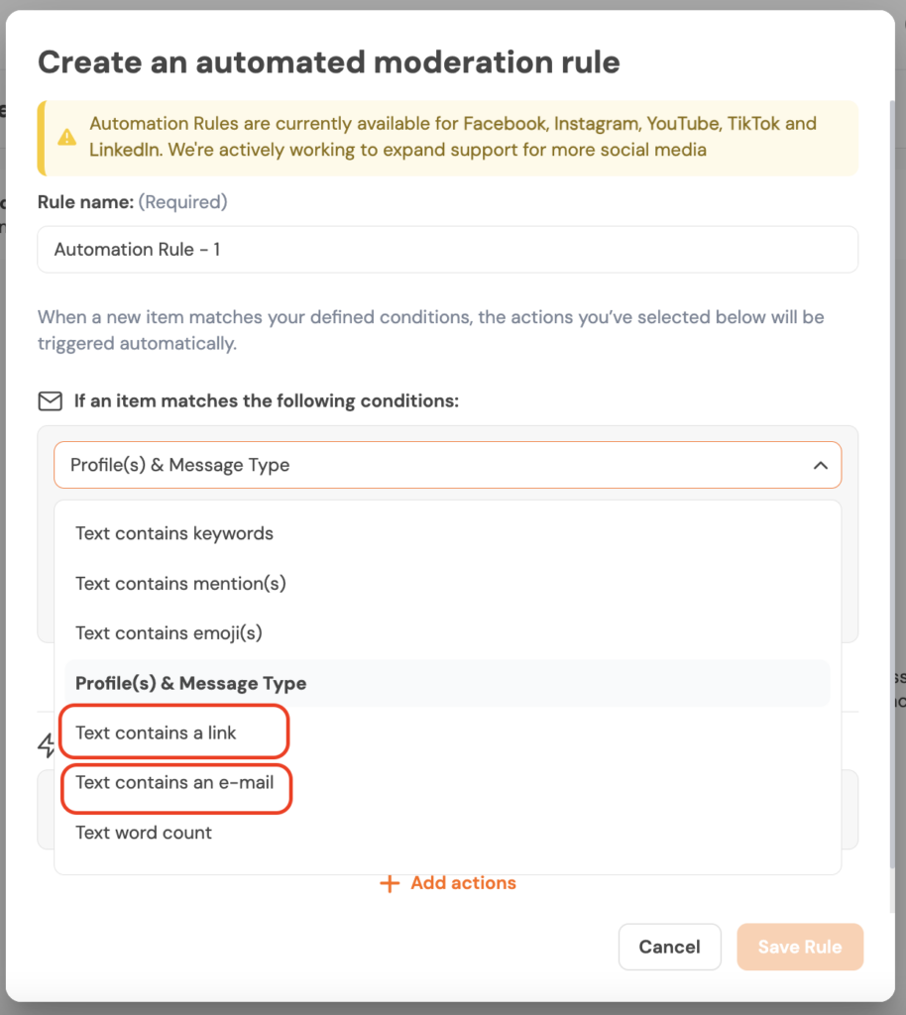906x1015 pixels.
Task: Click the yellow warning triangle icon
Action: 66,137
